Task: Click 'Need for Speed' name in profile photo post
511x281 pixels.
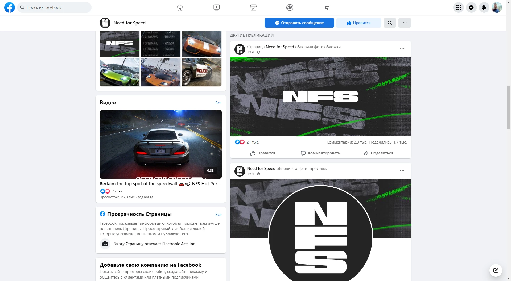Action: tap(261, 169)
